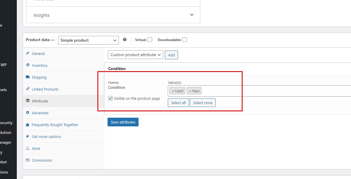Screen dimensions: 351x179
Task: Click the Advanced gear icon
Action: point(28,113)
